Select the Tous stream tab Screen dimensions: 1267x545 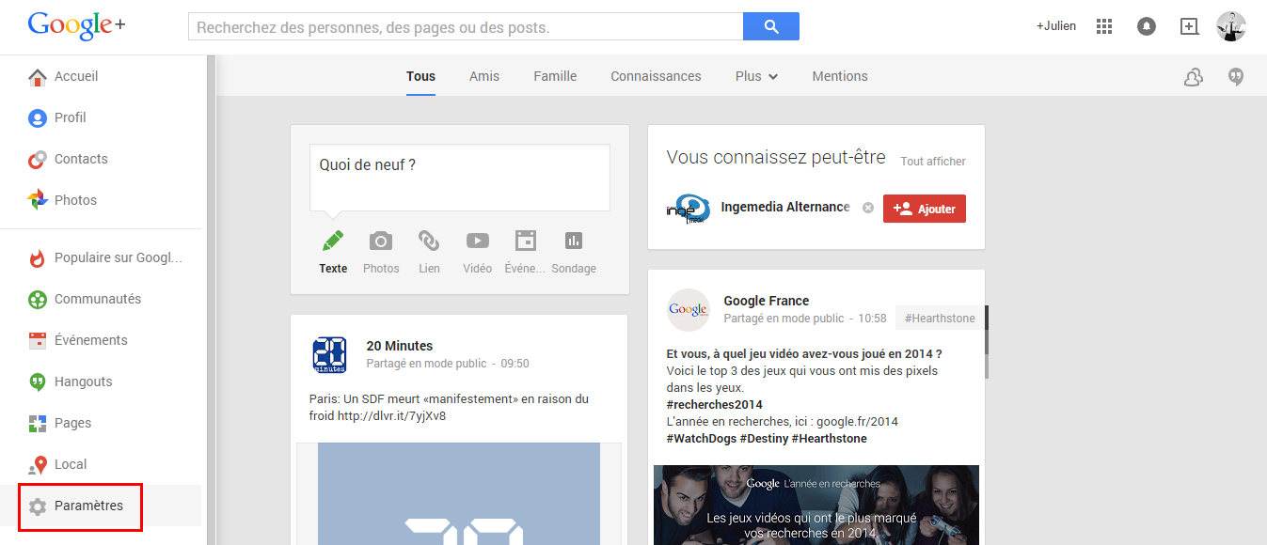click(x=420, y=76)
